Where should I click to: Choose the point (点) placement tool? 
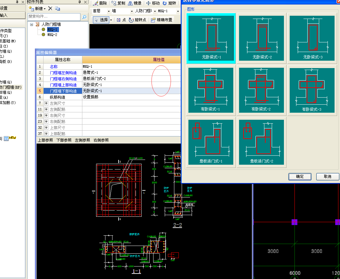coord(121,20)
